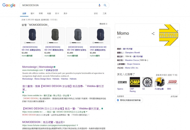The image size is (190, 130).
Task: Open 義大利米蘭 headquarters link
Action: pyautogui.click(x=128, y=49)
